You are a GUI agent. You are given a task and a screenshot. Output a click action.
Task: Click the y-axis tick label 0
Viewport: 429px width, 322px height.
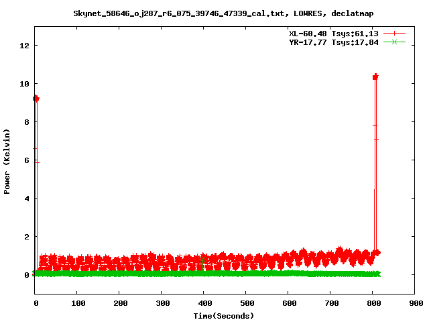[x=27, y=275]
